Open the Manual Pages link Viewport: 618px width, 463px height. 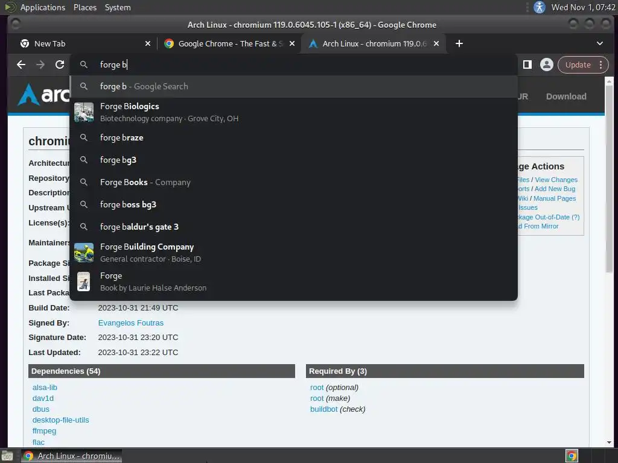click(555, 198)
